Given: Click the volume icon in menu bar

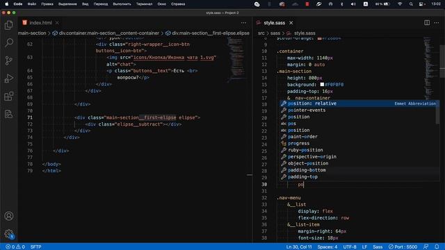Looking at the screenshot, I should click(353, 4).
